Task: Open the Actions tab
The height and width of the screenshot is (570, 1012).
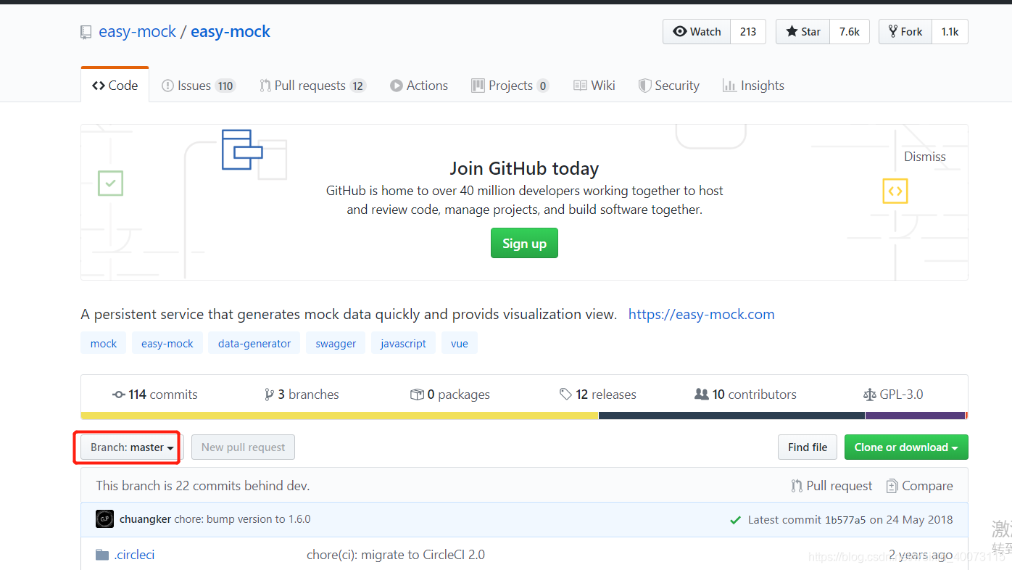Action: pos(419,85)
